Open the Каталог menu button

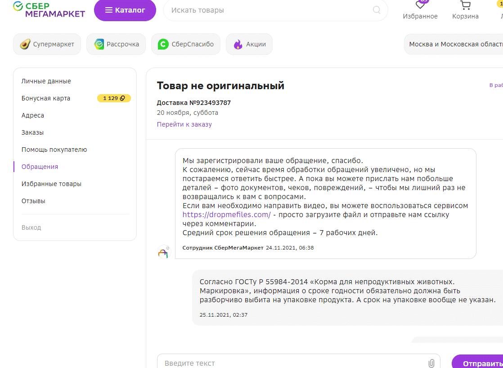tap(125, 10)
